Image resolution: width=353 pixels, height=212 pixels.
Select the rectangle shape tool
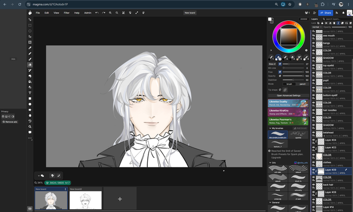tap(30, 98)
